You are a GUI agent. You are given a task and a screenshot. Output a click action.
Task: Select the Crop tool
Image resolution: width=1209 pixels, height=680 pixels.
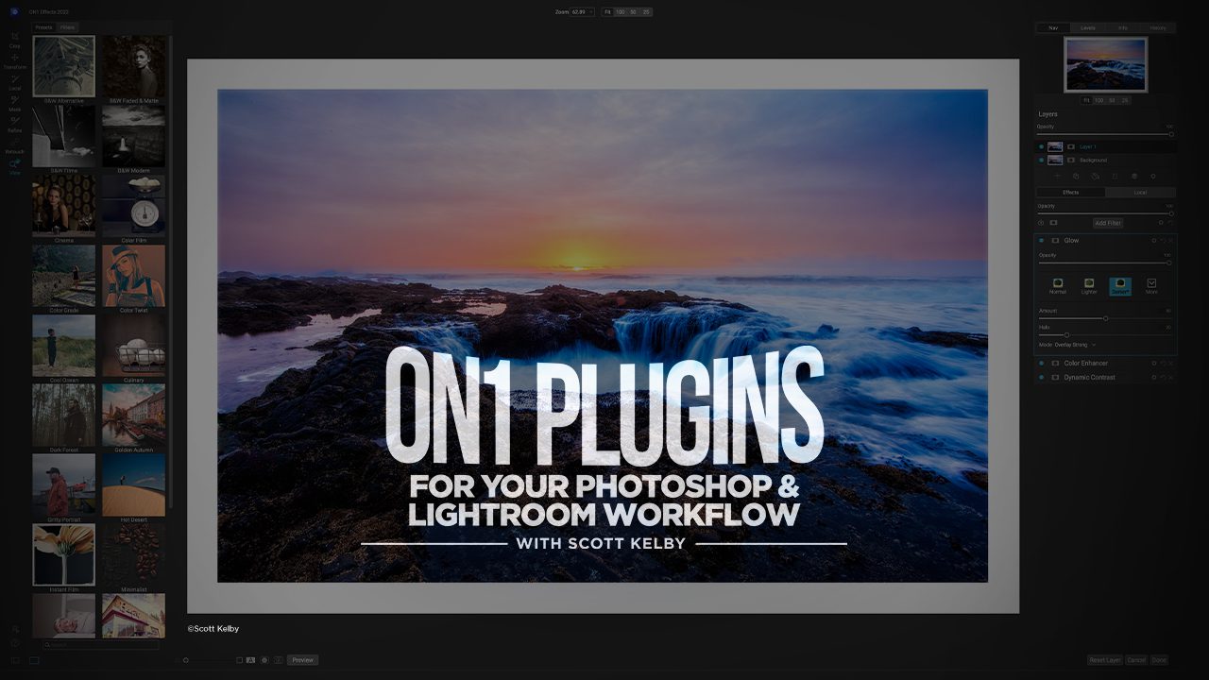click(14, 38)
